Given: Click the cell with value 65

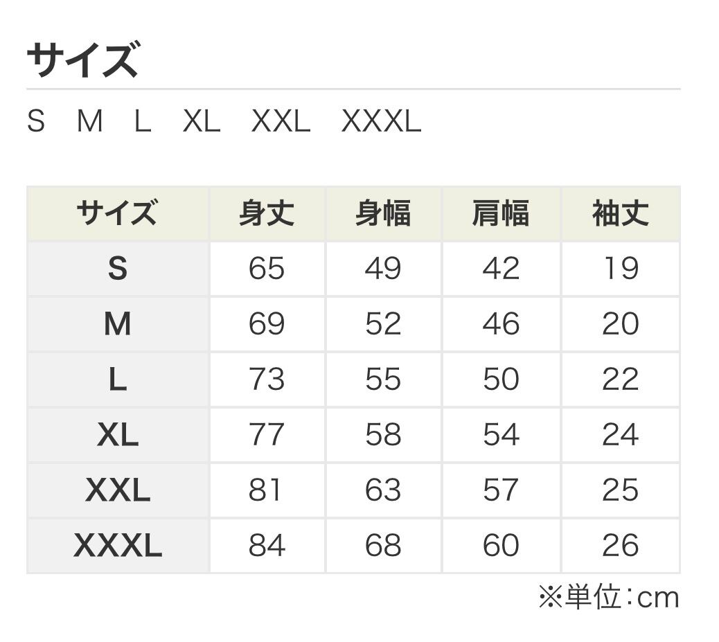Looking at the screenshot, I should (267, 269).
